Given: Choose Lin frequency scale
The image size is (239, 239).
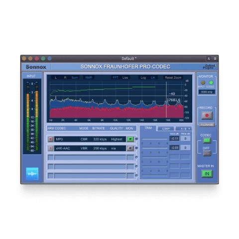Looking at the screenshot, I should (x=153, y=78).
